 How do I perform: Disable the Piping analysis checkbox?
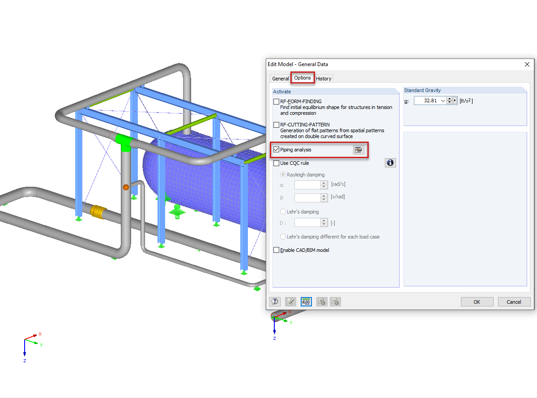276,150
